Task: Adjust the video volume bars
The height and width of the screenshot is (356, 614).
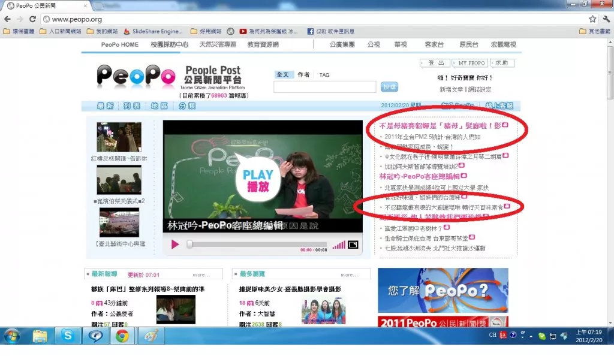Action: pyautogui.click(x=339, y=245)
